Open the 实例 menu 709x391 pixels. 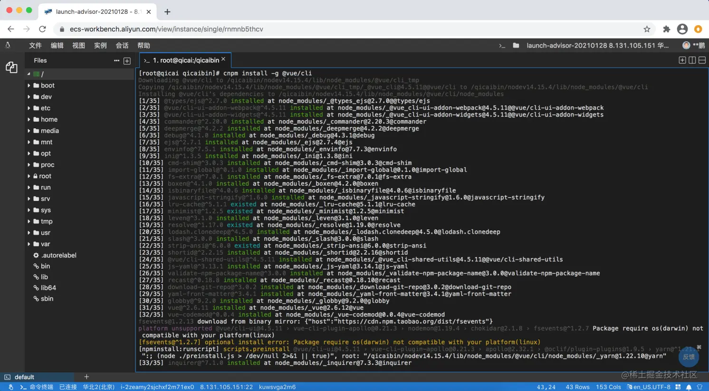(x=100, y=46)
